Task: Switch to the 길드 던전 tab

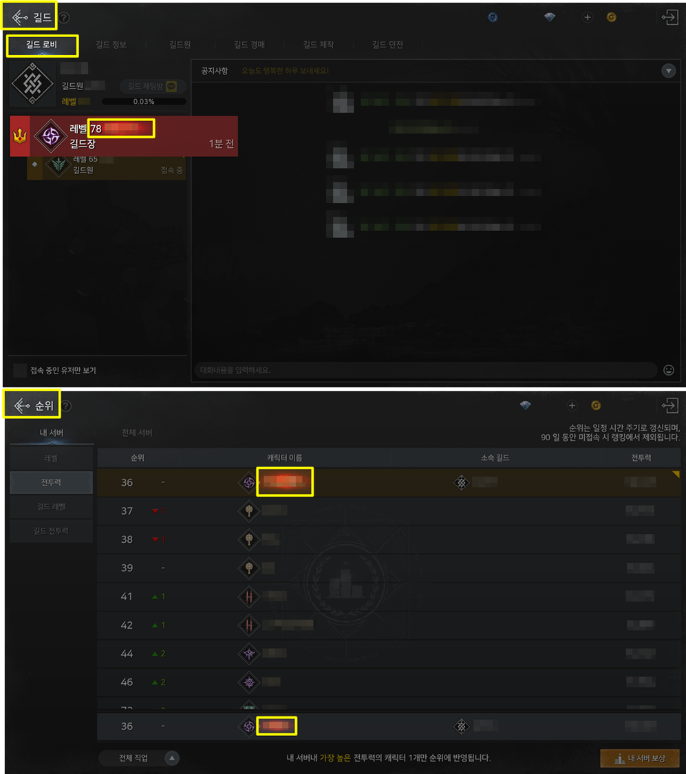Action: [387, 45]
